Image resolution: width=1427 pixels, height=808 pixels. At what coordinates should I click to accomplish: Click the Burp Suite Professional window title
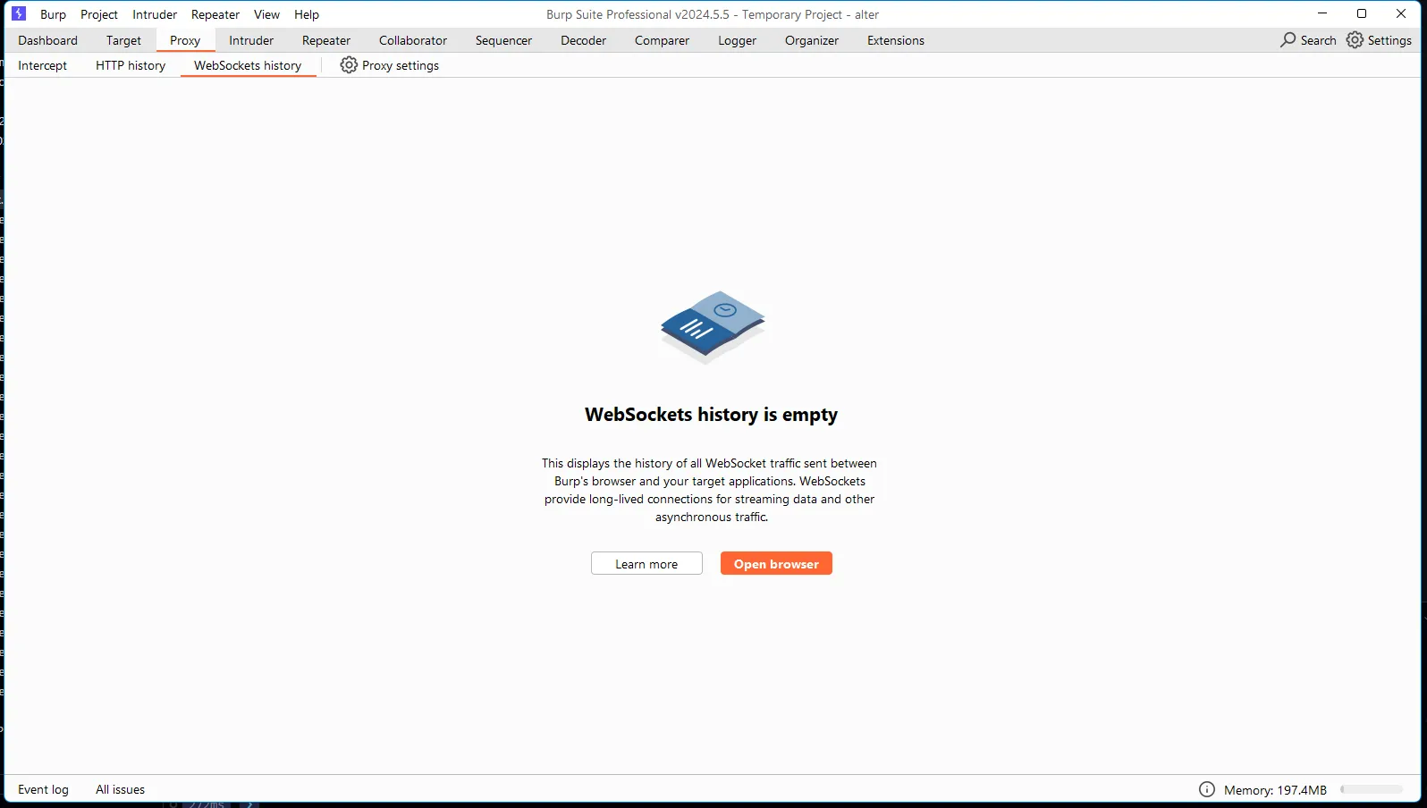coord(713,14)
